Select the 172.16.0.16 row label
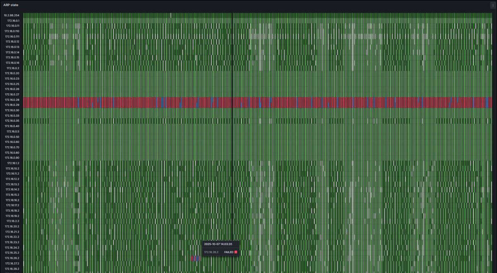Image resolution: width=497 pixels, height=273 pixels. click(x=12, y=62)
